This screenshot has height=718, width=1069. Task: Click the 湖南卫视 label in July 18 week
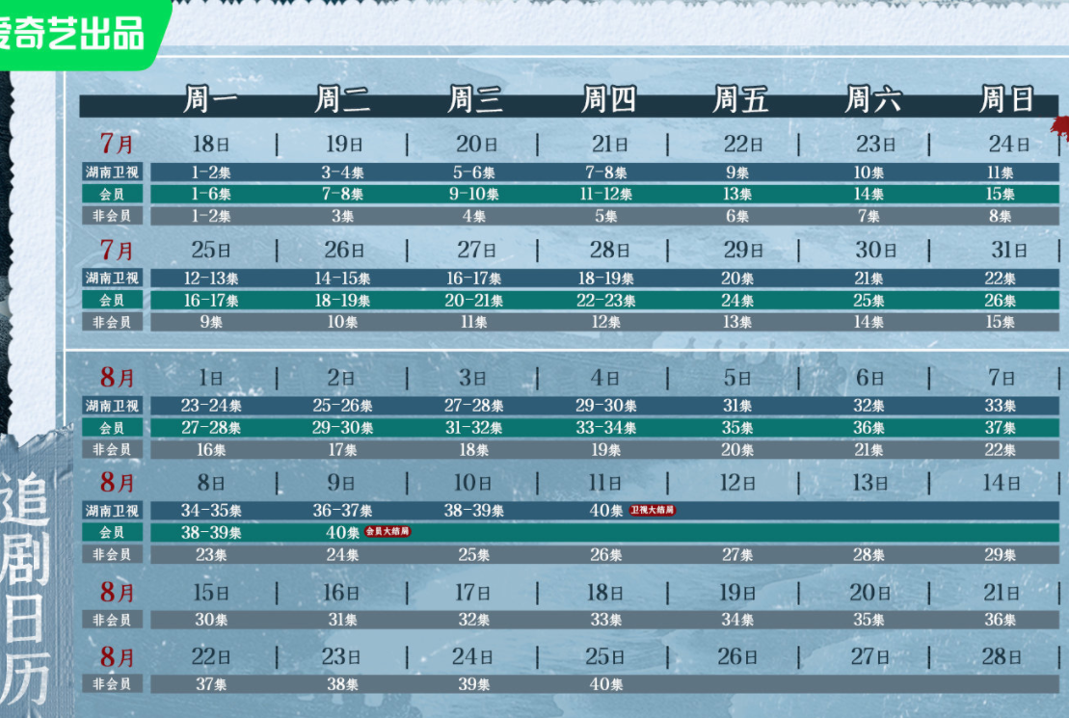[112, 173]
